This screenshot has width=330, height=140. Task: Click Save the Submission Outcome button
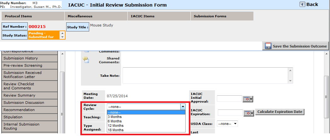pyautogui.click(x=295, y=46)
